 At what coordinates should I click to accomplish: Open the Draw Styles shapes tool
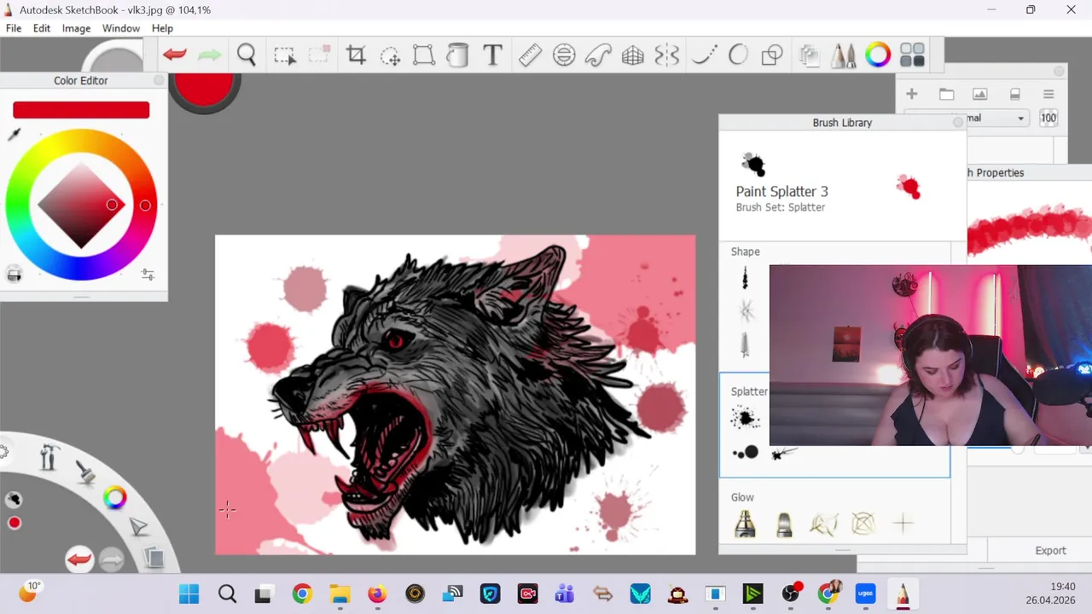pos(772,56)
